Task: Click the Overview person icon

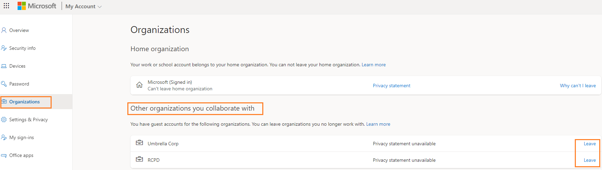Action: tap(4, 30)
